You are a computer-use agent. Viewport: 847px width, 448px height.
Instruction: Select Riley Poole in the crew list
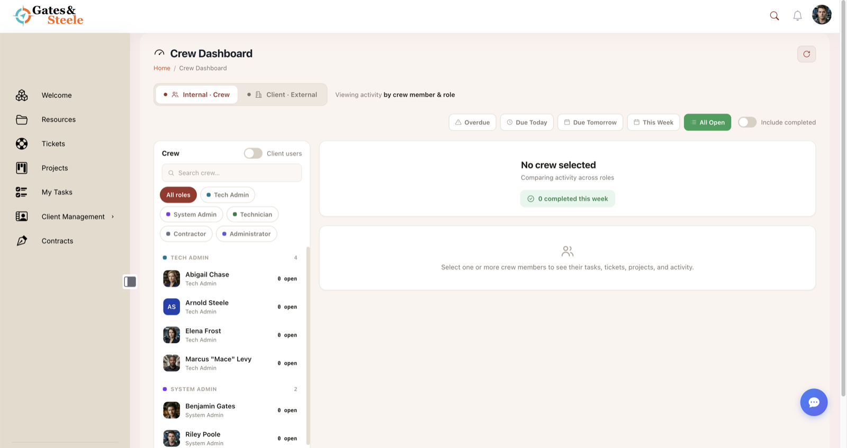coord(230,438)
